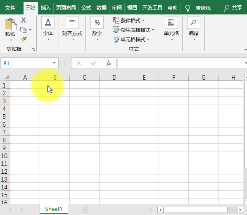This screenshot has width=247, height=215.
Task: Open the 数字 percent number group icon
Action: [x=97, y=23]
